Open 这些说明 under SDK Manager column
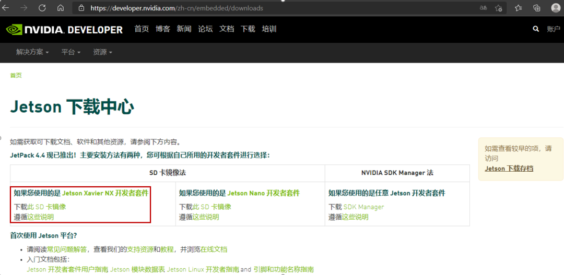 coord(355,217)
